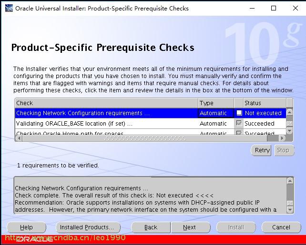The image size is (306, 245).
Task: Cancel the installation
Action: 281,227
